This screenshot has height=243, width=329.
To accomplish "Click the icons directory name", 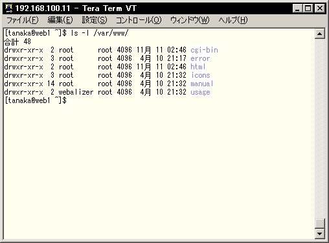I will [201, 75].
